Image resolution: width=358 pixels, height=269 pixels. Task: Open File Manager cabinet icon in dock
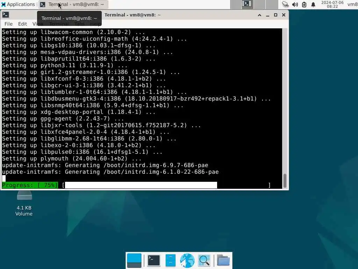click(171, 261)
